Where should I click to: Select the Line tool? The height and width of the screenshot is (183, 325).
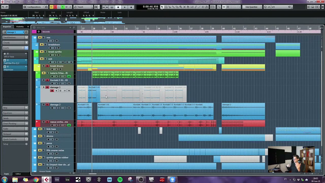click(199, 7)
